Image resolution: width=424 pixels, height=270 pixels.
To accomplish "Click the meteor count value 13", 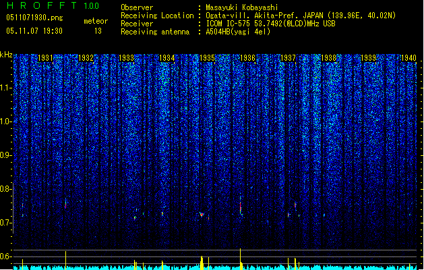I will [x=98, y=31].
